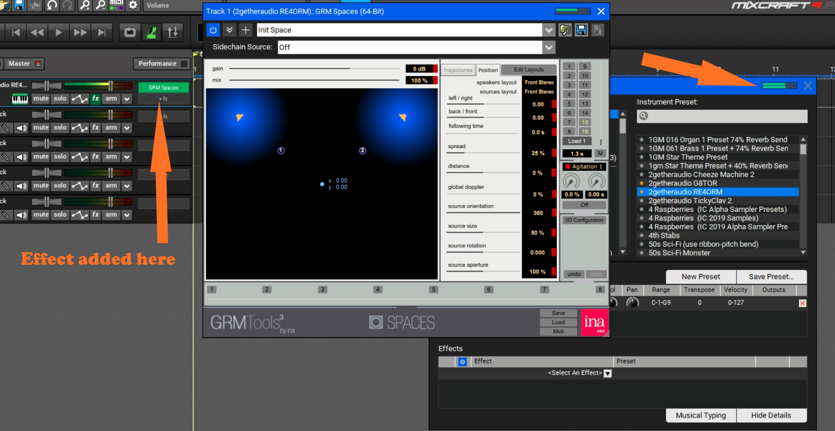Click the GRM Save button

[558, 313]
